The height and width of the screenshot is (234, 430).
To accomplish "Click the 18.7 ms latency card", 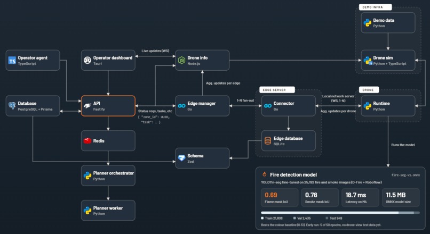I will coord(360,198).
